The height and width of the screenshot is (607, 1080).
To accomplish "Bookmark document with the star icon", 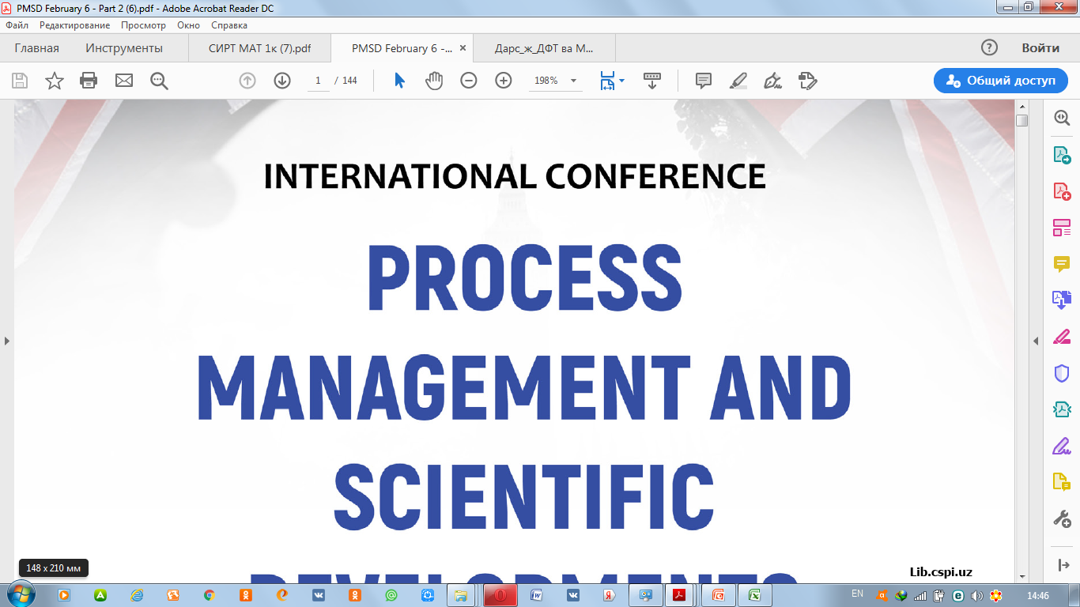I will [x=54, y=81].
